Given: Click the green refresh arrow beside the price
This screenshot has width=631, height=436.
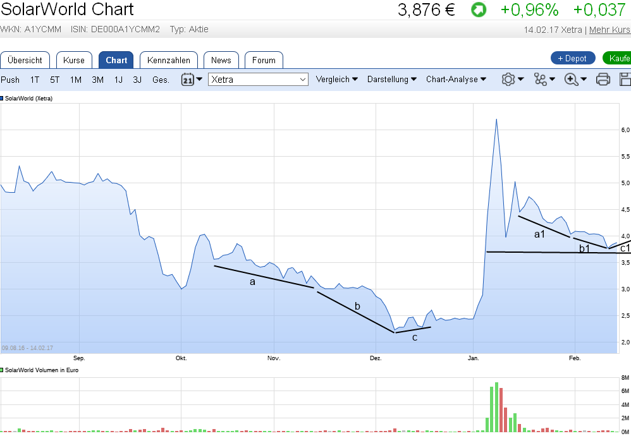Looking at the screenshot, I should point(478,9).
